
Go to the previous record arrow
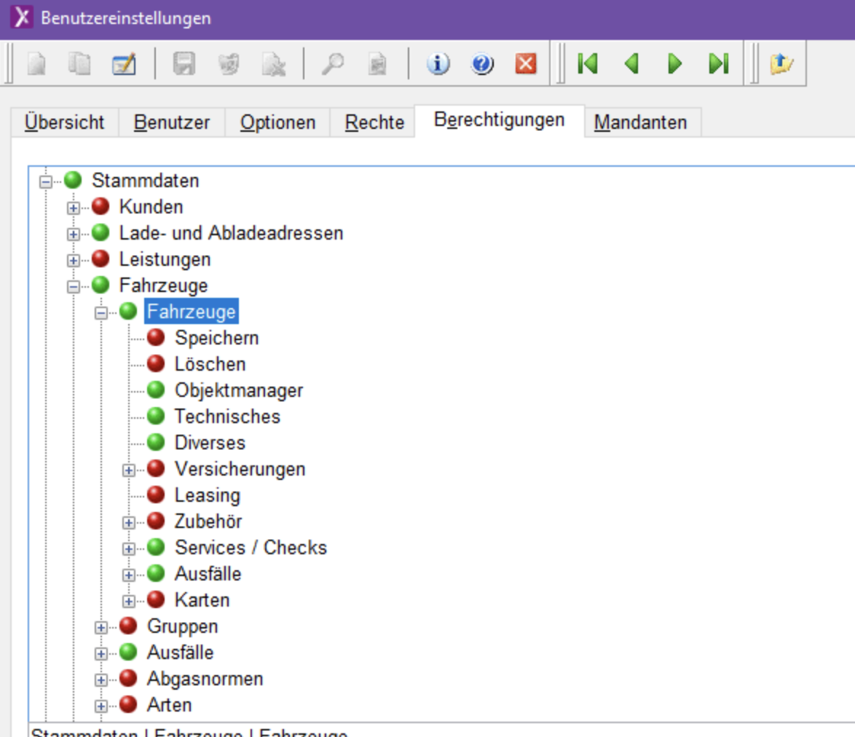click(631, 64)
